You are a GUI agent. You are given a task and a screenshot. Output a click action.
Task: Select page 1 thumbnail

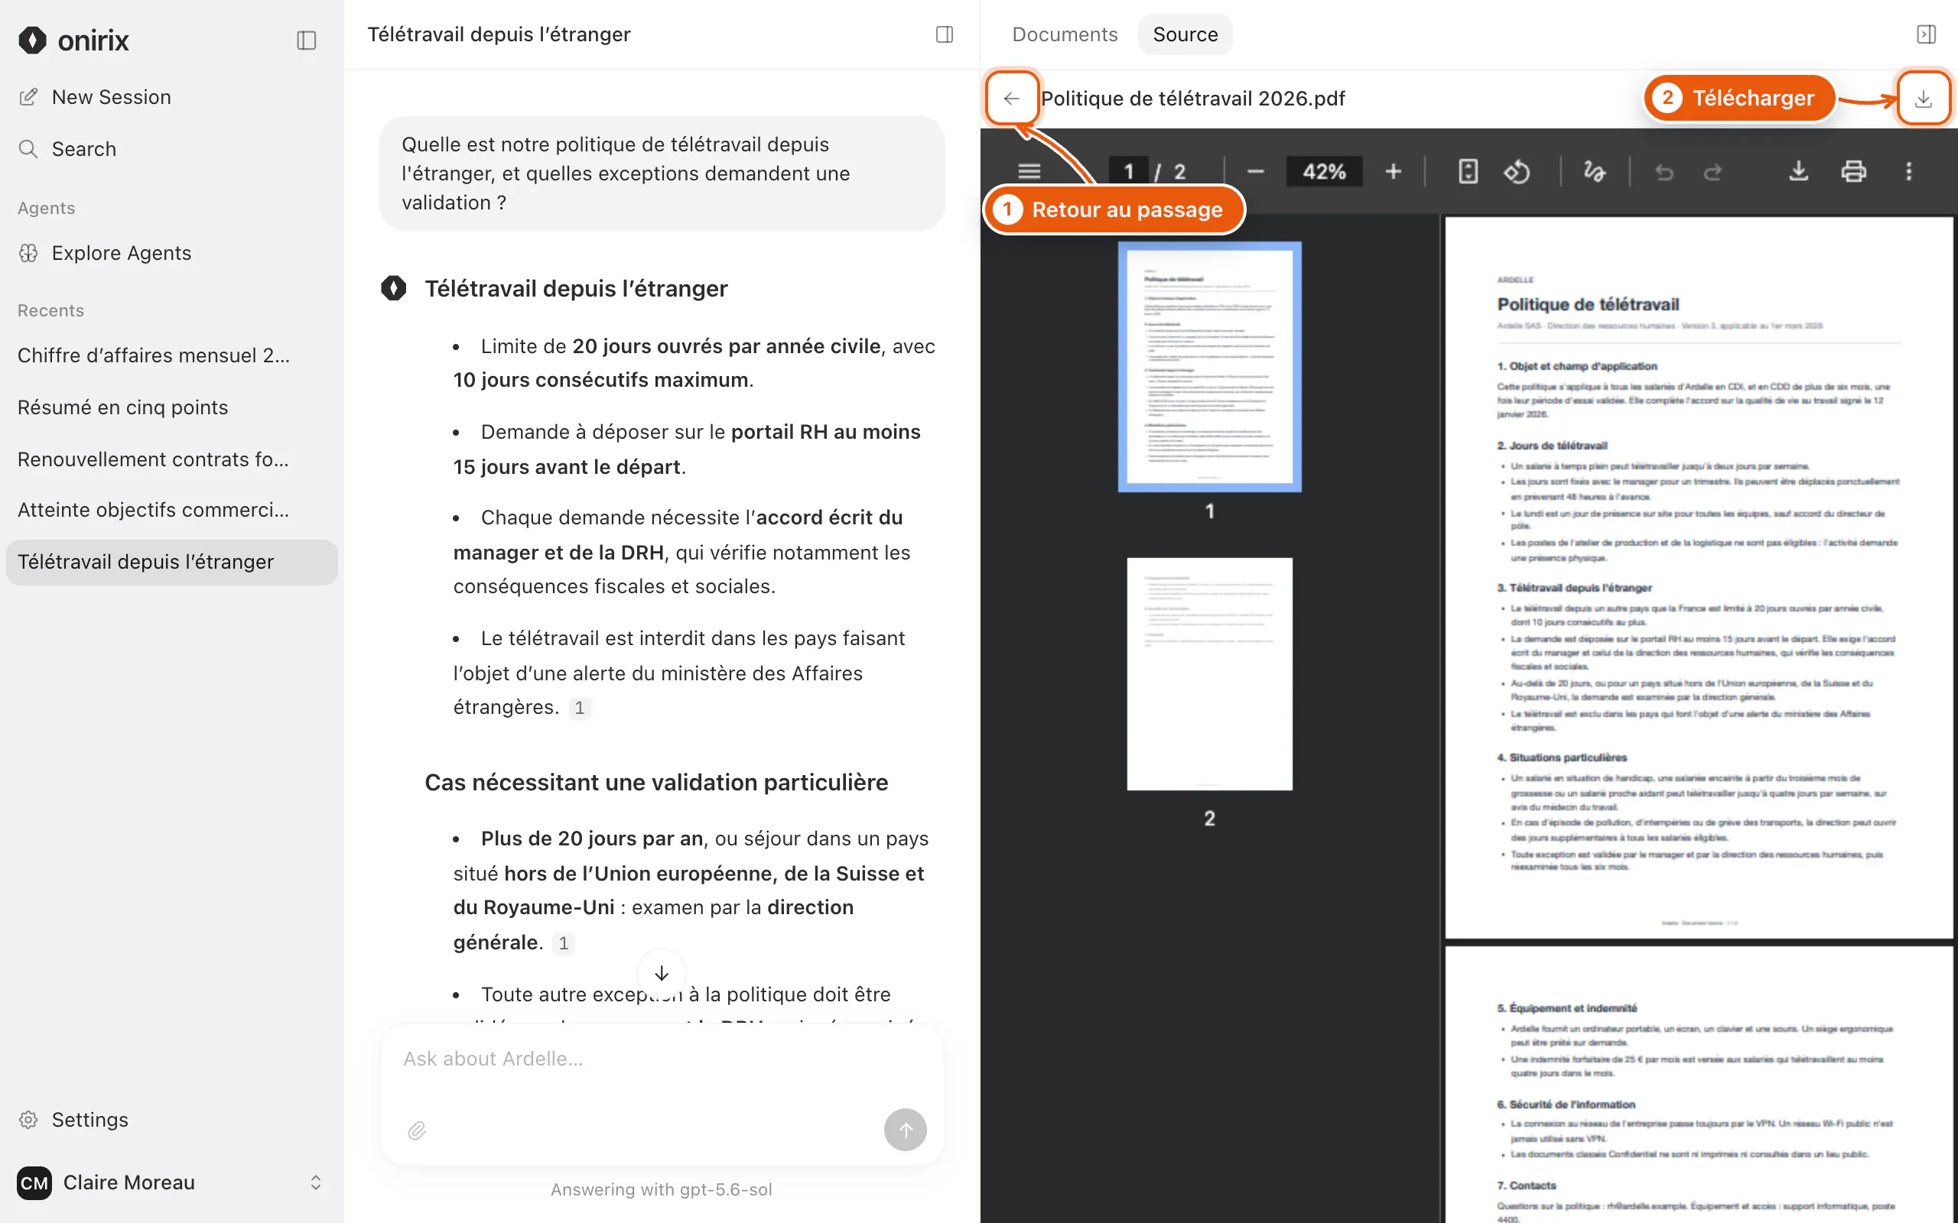point(1209,366)
